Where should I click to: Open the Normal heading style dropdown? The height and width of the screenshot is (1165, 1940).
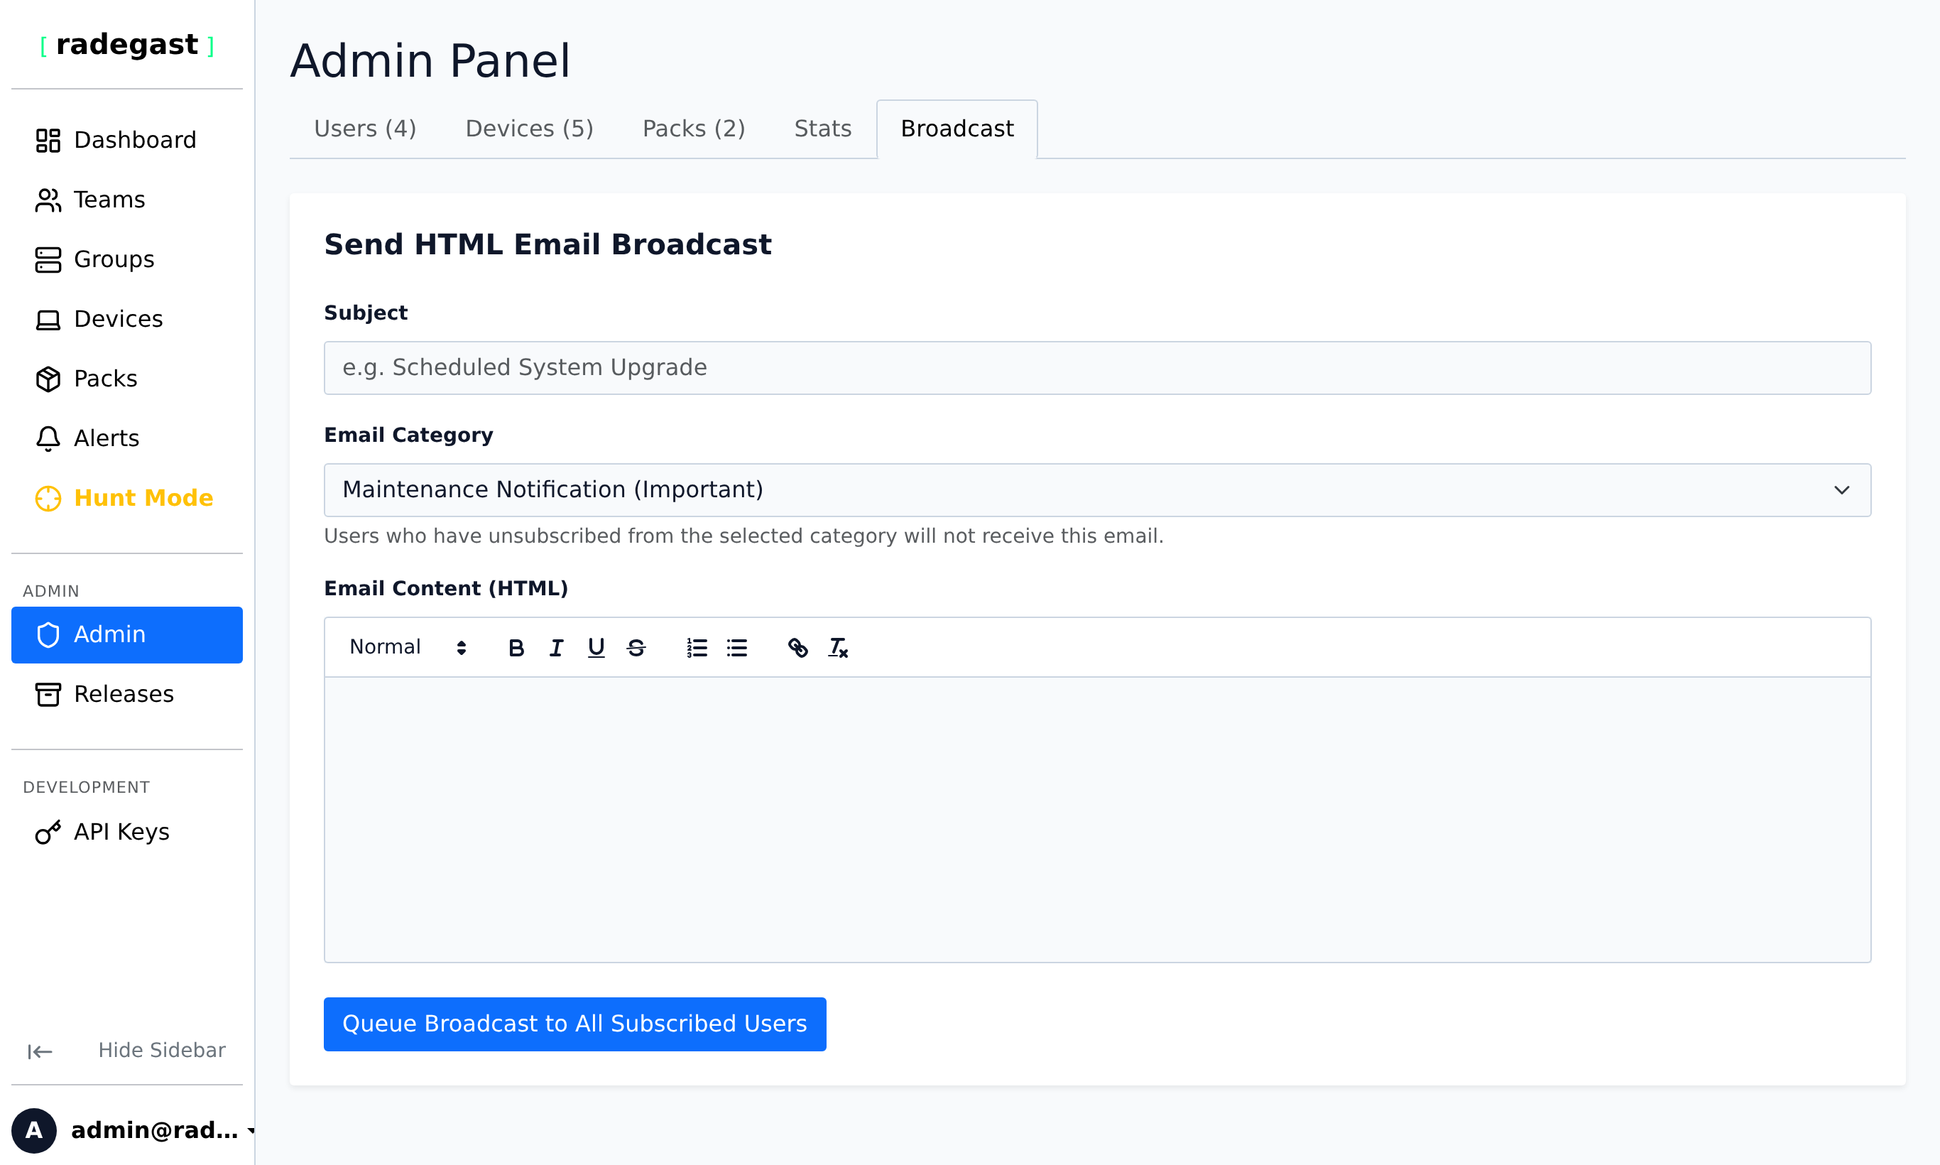(x=408, y=648)
